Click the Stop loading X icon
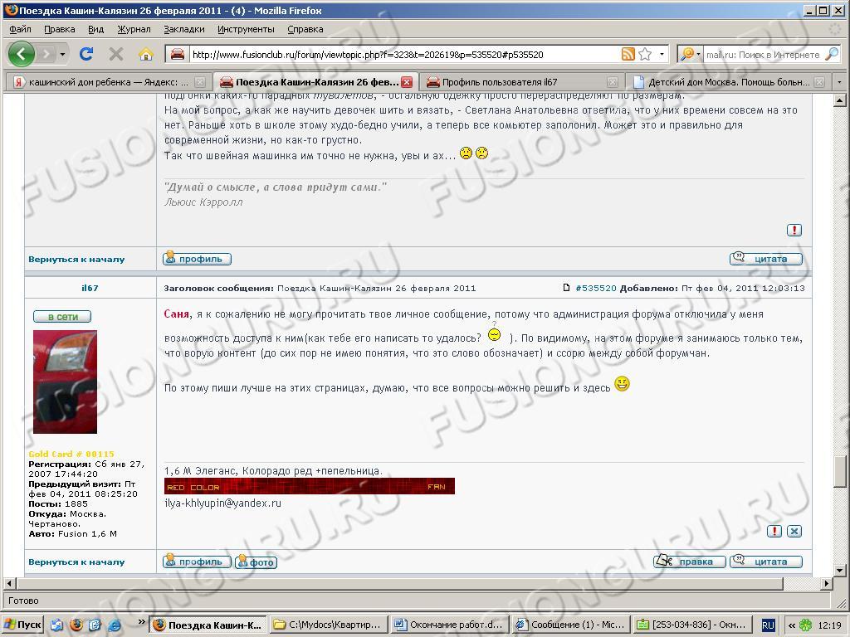 point(116,54)
